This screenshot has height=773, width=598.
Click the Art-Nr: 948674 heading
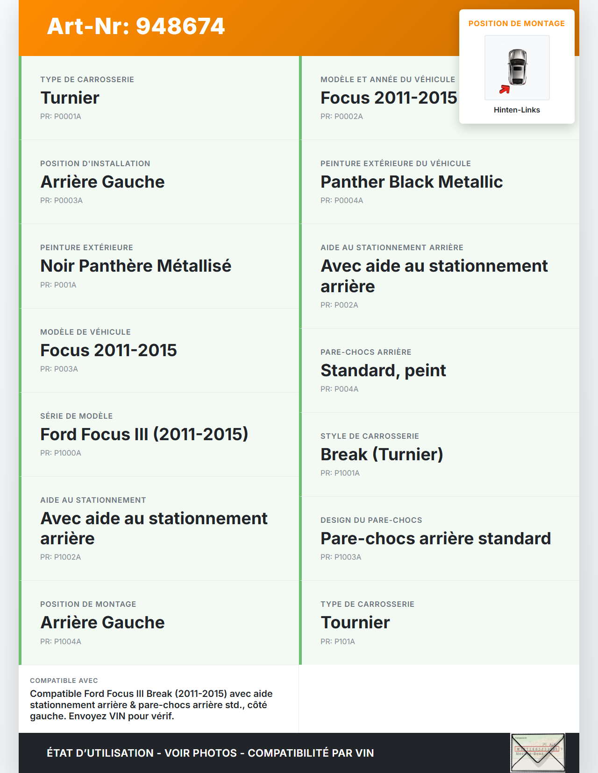(x=136, y=26)
